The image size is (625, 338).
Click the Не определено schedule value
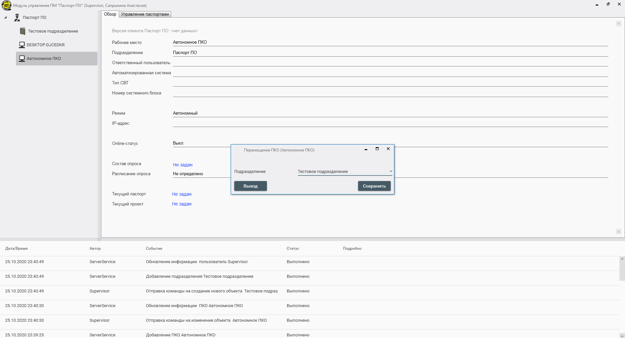click(x=188, y=174)
